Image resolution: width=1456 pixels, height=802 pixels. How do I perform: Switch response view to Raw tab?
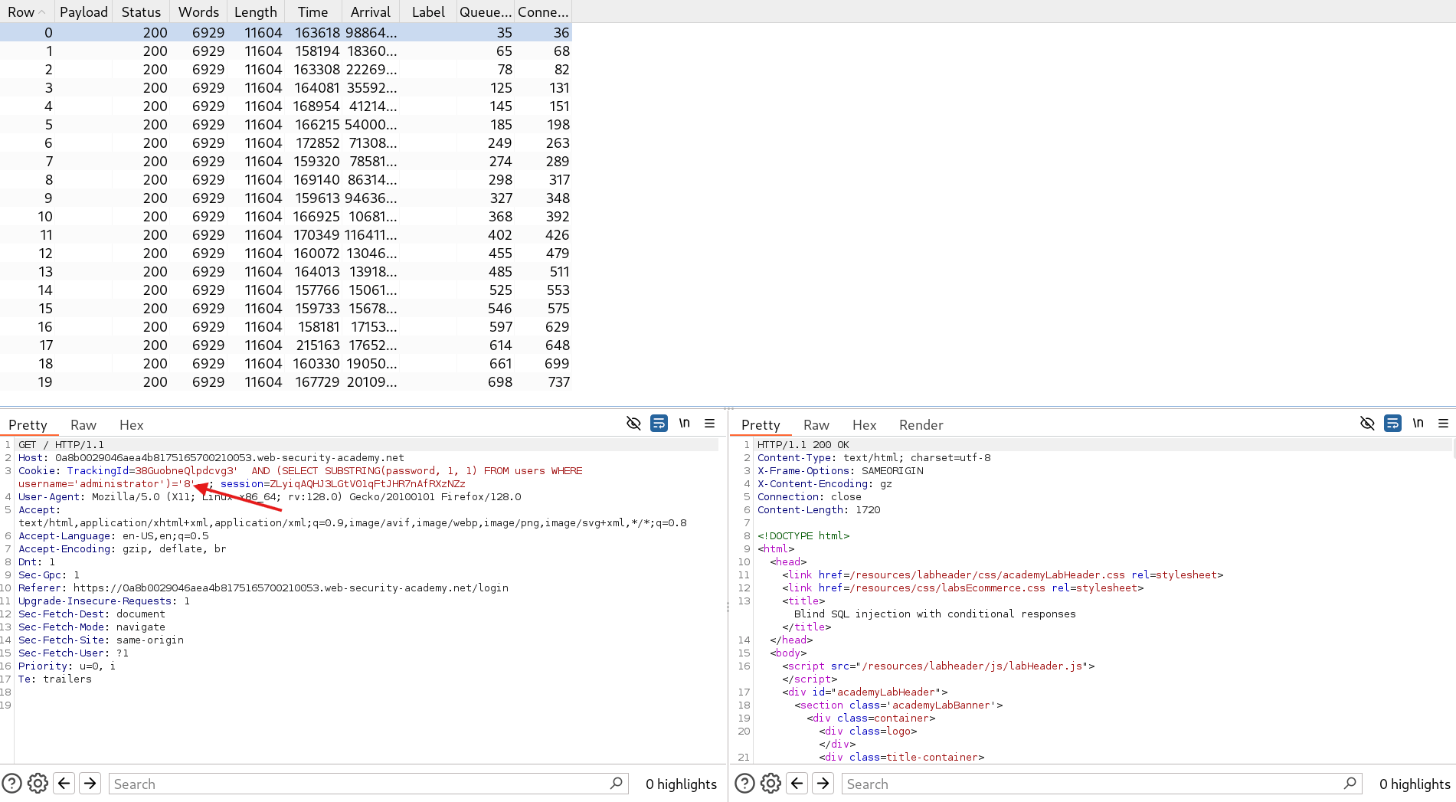coord(816,425)
